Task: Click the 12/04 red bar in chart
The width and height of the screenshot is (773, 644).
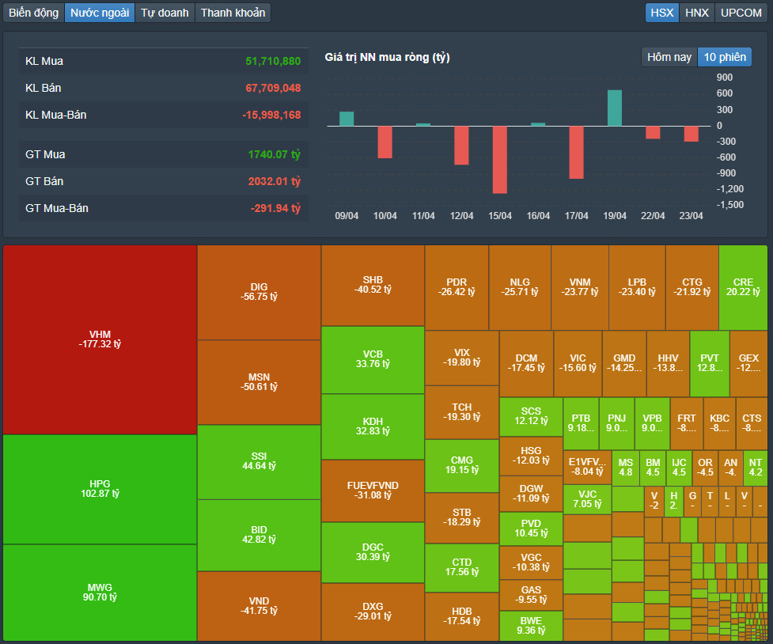Action: click(x=461, y=146)
